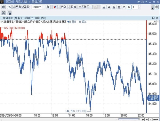Click the plus zoom-in button below chart
The width and height of the screenshot is (160, 121).
click(143, 120)
